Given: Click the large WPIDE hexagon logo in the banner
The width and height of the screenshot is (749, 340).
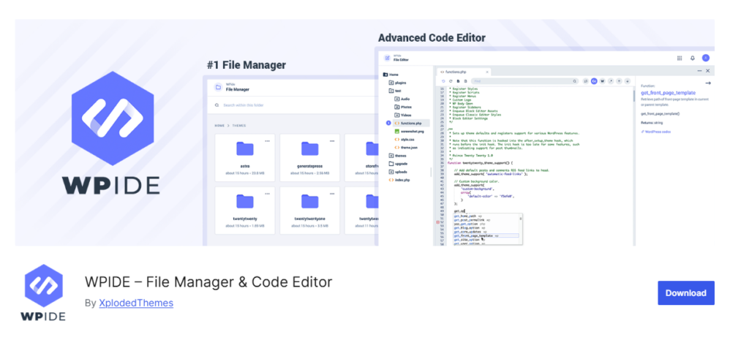Looking at the screenshot, I should [113, 118].
